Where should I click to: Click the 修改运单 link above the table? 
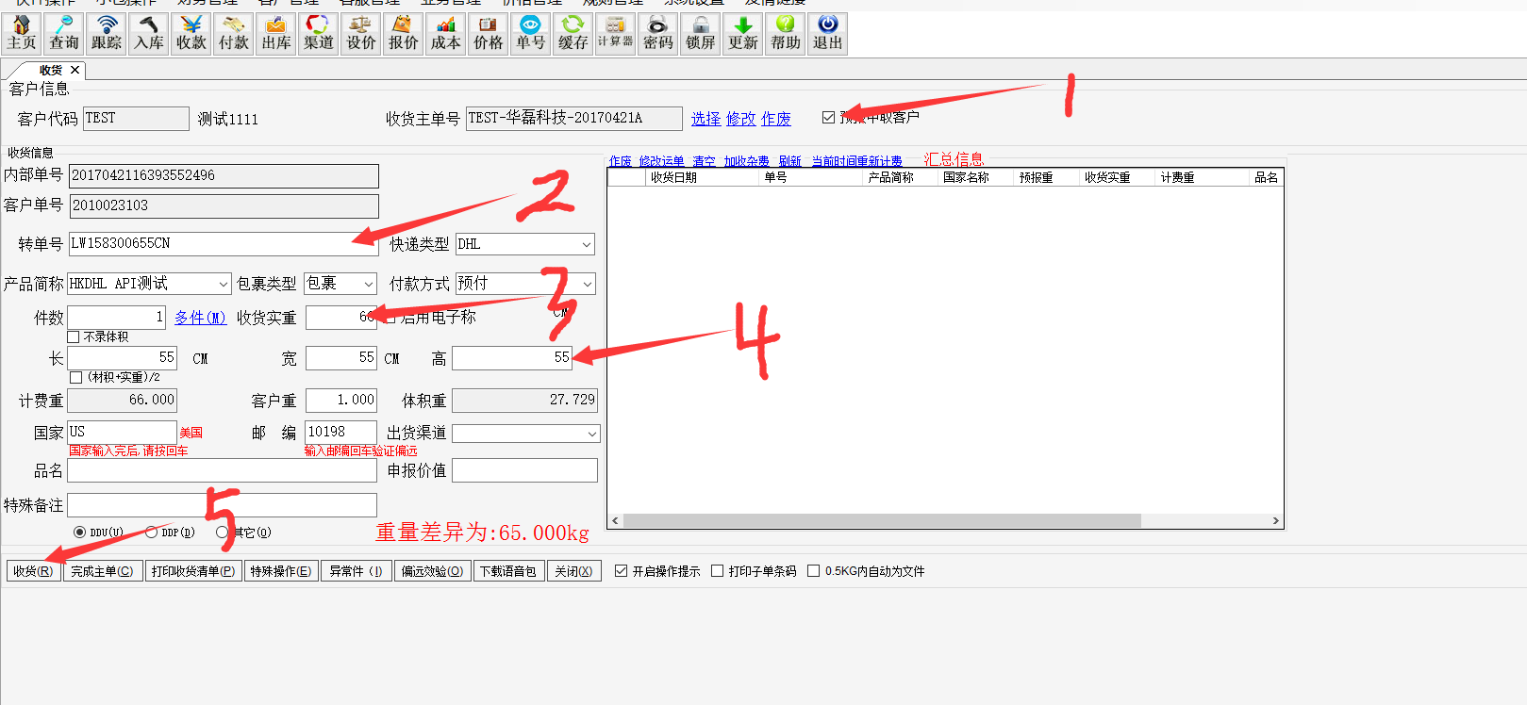click(661, 161)
